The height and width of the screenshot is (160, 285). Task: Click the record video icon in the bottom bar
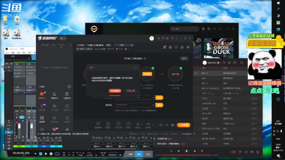(161, 125)
